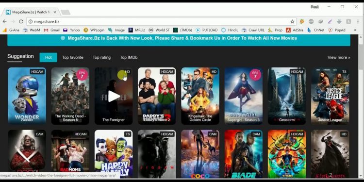Click the MegaShare.Bz Is Back announcement banner
Viewport: 364px width, 182px height.
pyautogui.click(x=179, y=40)
